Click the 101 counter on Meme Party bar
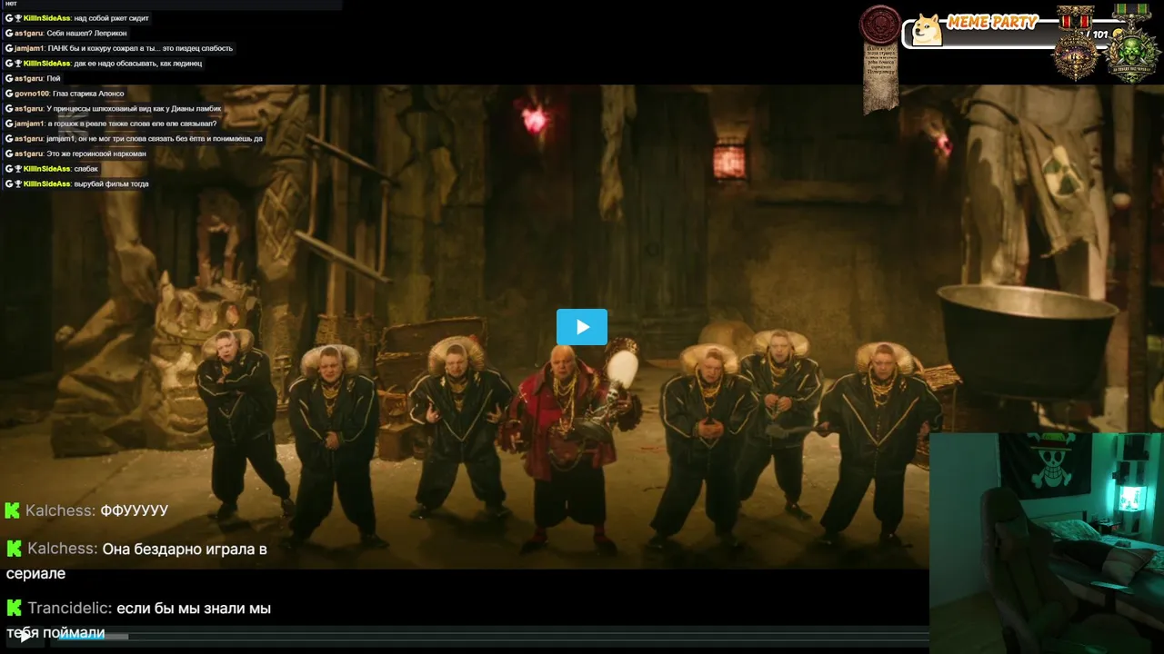1164x654 pixels. tap(1100, 35)
